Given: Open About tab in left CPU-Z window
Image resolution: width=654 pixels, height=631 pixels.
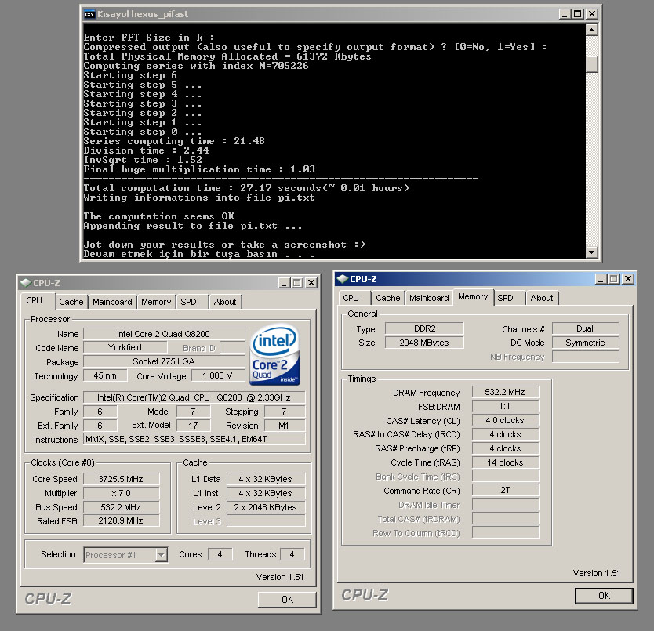Looking at the screenshot, I should [x=225, y=302].
